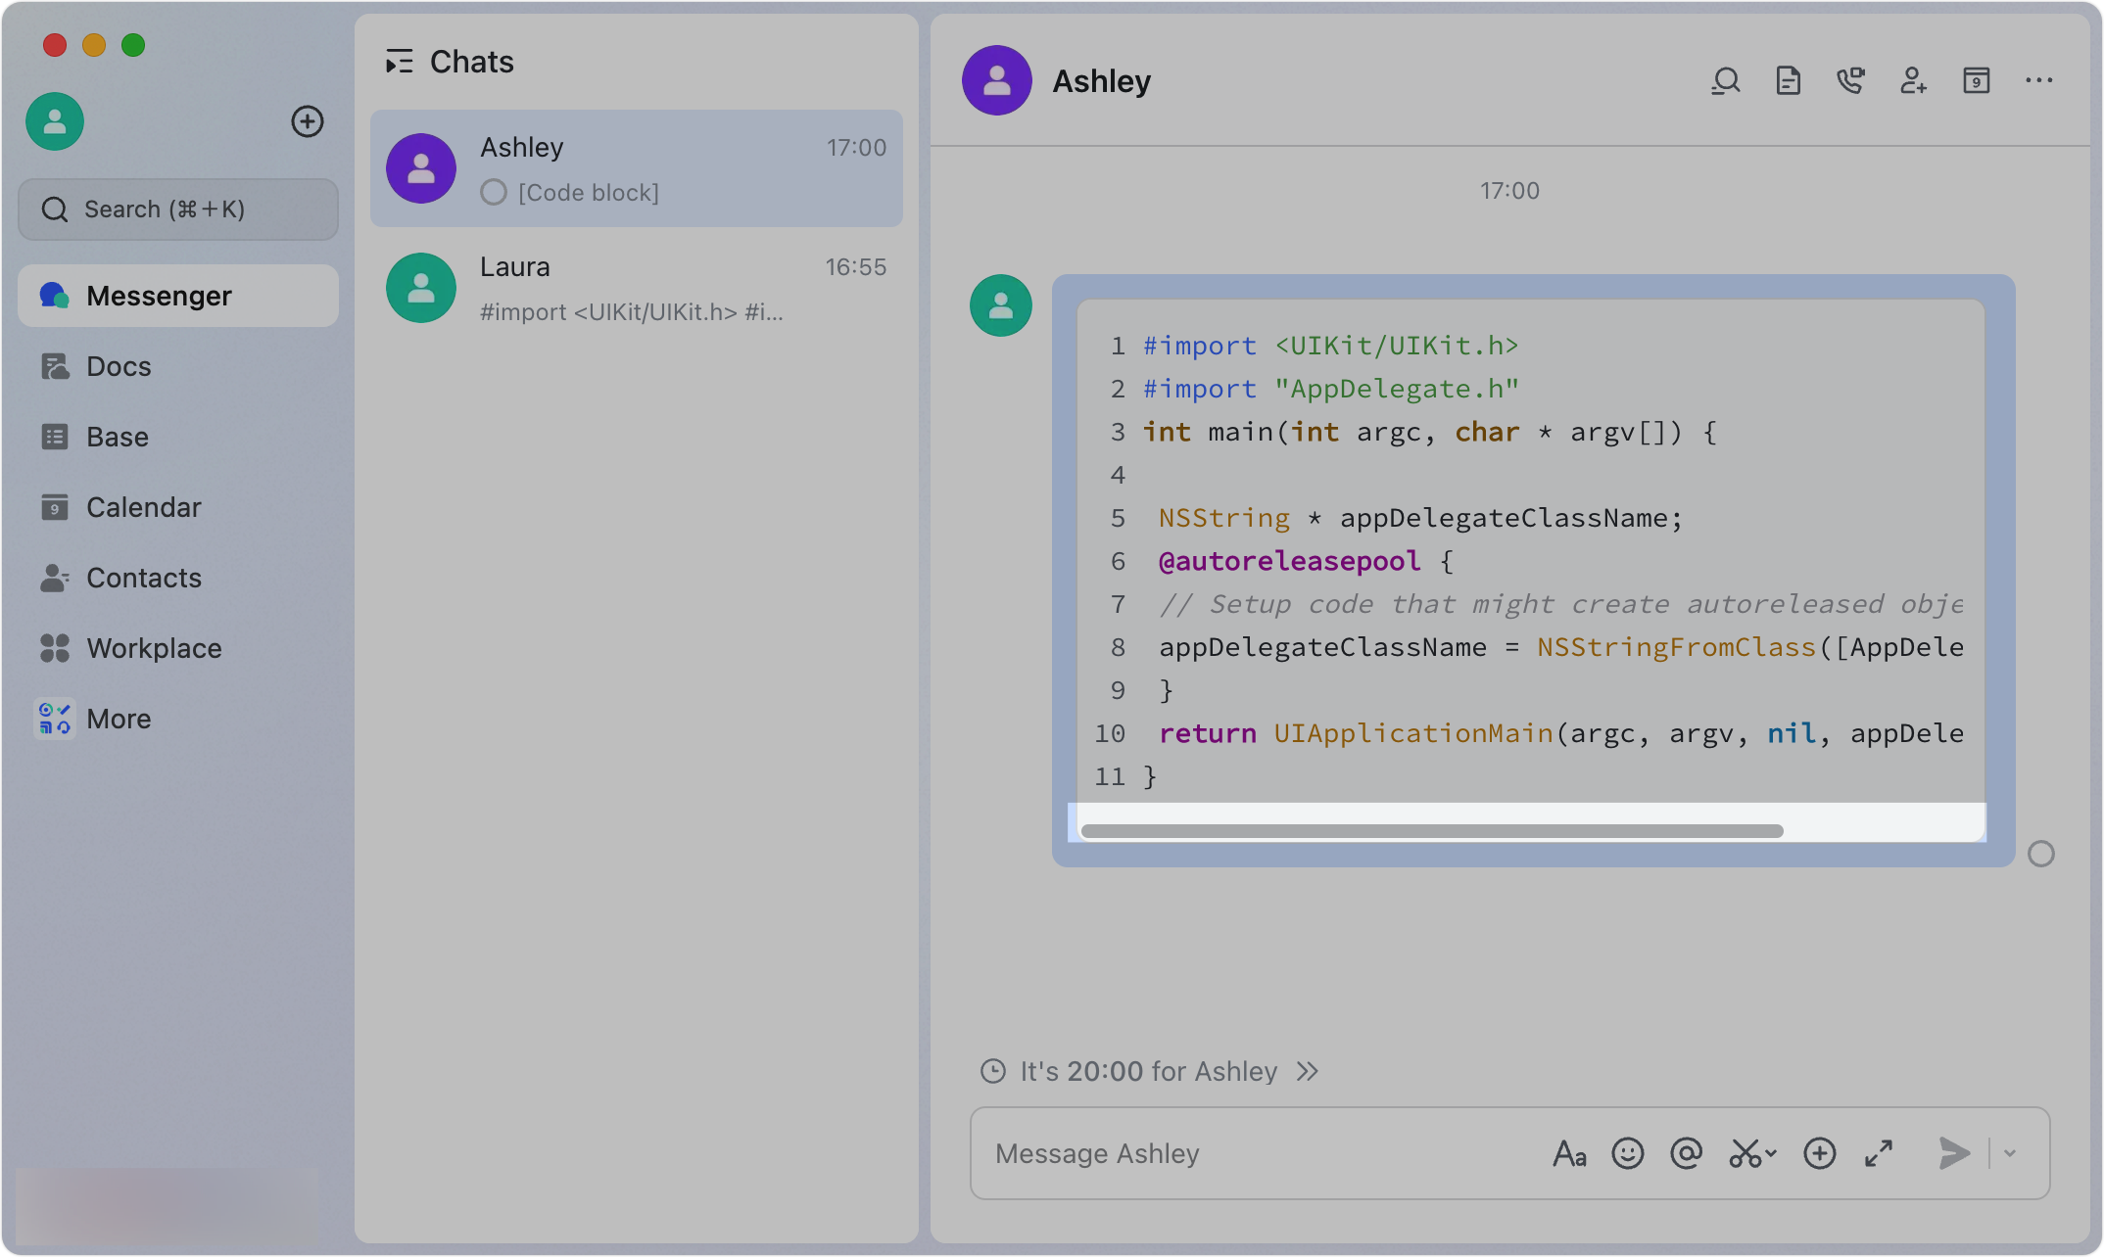The height and width of the screenshot is (1257, 2104).
Task: Mention someone using the @ icon
Action: click(x=1687, y=1153)
